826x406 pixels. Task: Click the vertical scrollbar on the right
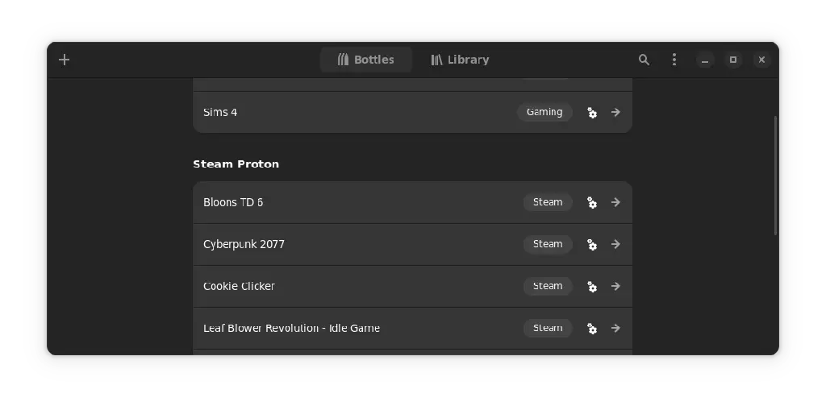click(x=775, y=175)
